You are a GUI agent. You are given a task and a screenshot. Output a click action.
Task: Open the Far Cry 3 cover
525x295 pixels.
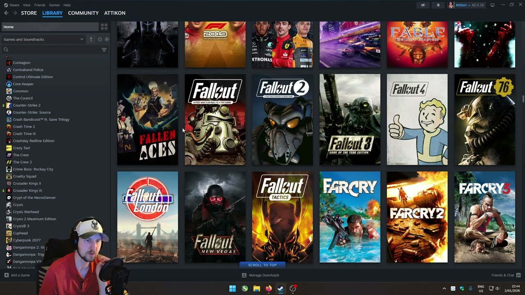click(485, 217)
